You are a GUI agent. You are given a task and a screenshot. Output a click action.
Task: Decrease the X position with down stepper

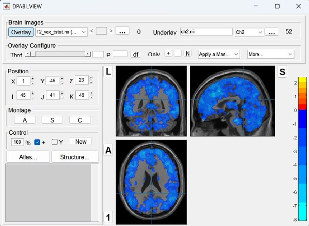(33, 83)
